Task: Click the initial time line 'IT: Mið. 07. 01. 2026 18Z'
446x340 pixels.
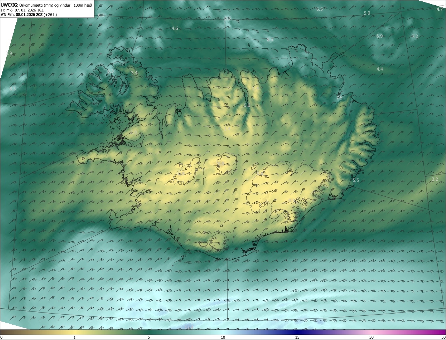Action: point(22,10)
